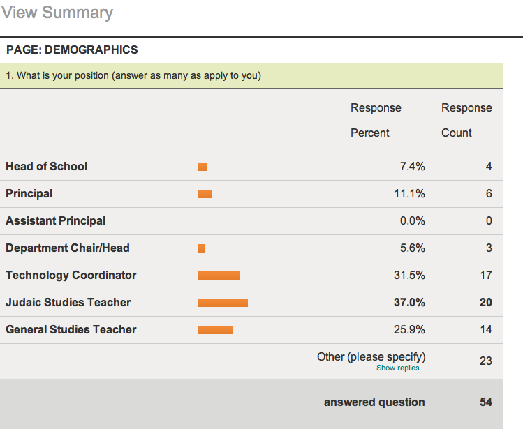Click the Response Count column header
The width and height of the screenshot is (523, 429).
[x=466, y=120]
